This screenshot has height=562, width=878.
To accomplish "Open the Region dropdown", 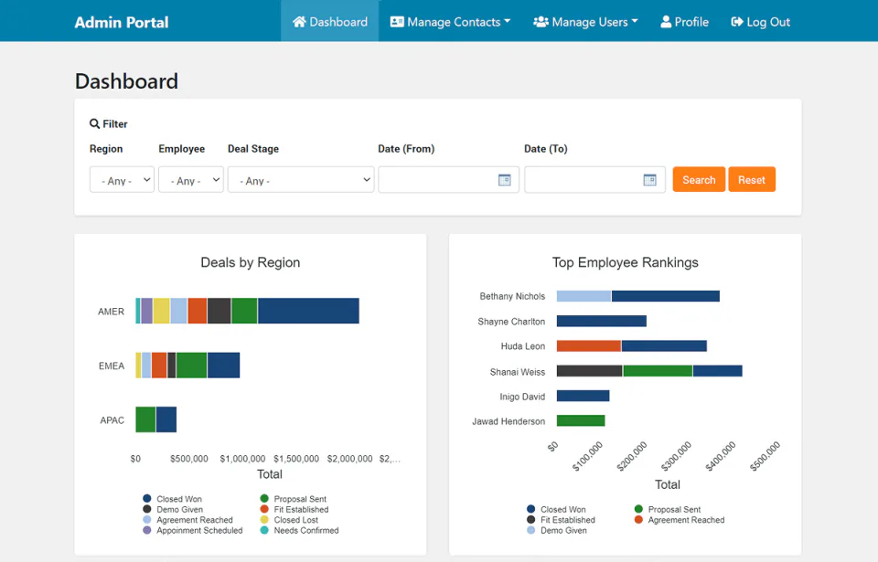I will pos(122,180).
